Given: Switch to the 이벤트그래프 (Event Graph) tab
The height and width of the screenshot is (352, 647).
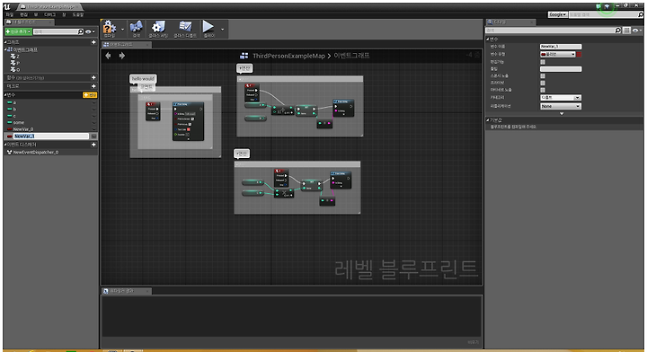Looking at the screenshot, I should [x=126, y=45].
